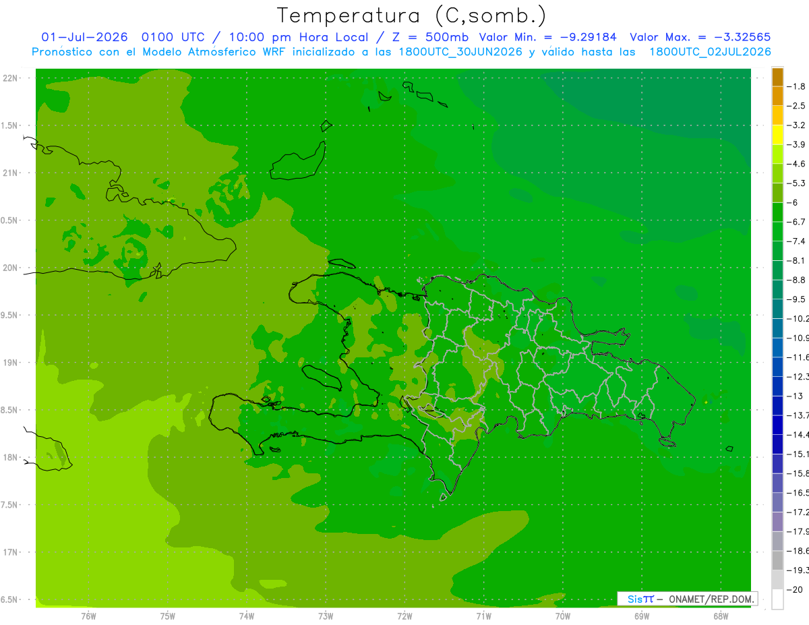Click the 'Temperatura (C,somb.)' chart title
The image size is (809, 625).
412,16
